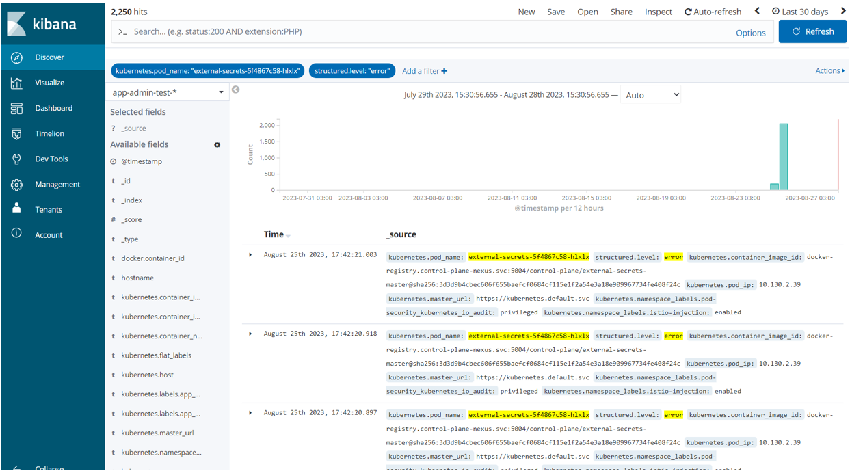Click Add a filter link
The width and height of the screenshot is (850, 471).
424,71
